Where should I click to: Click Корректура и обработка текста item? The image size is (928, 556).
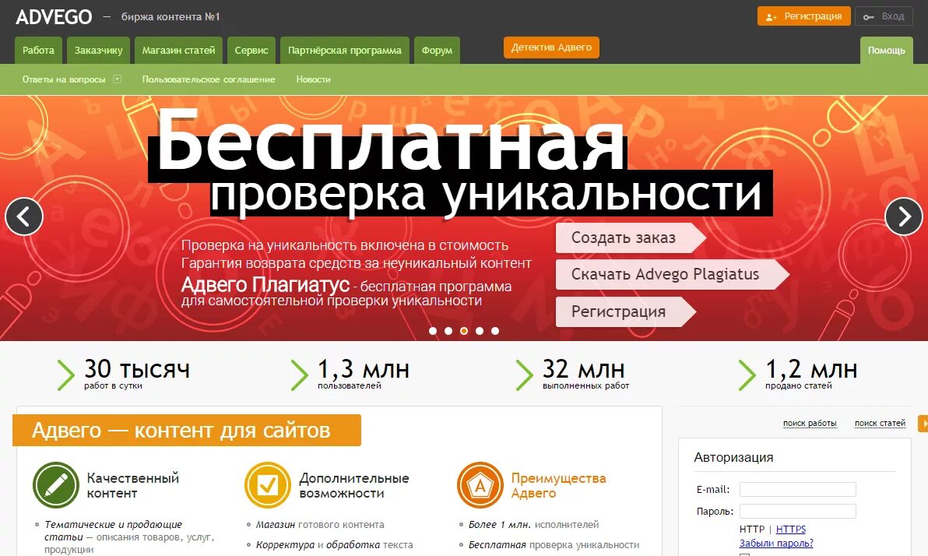(x=335, y=545)
